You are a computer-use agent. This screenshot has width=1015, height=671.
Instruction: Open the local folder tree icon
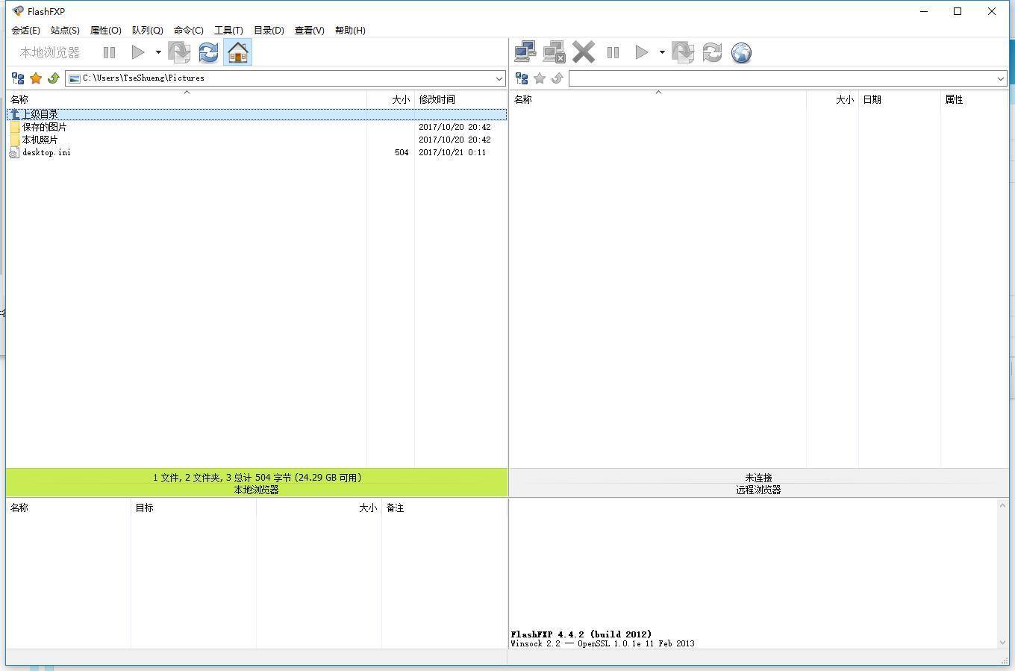pyautogui.click(x=18, y=78)
